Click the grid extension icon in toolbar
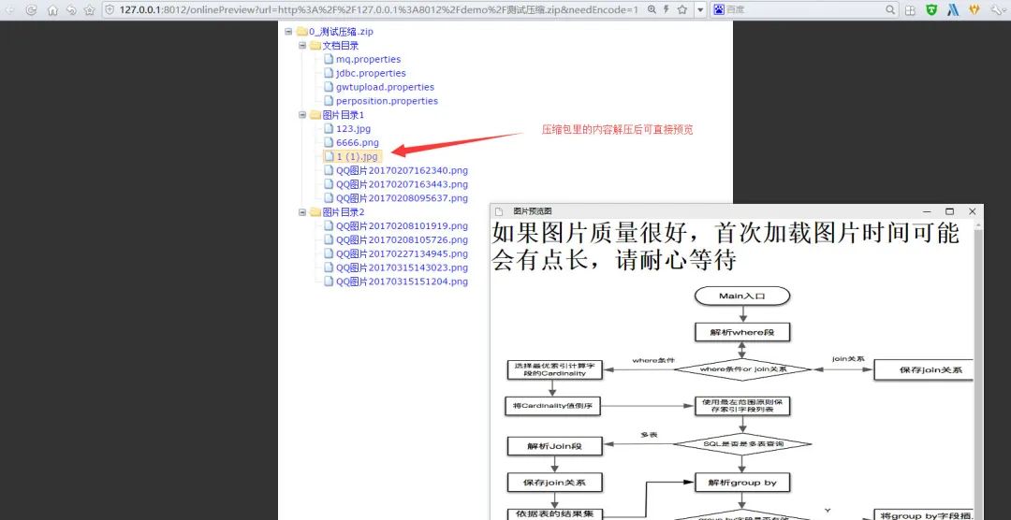 click(910, 10)
